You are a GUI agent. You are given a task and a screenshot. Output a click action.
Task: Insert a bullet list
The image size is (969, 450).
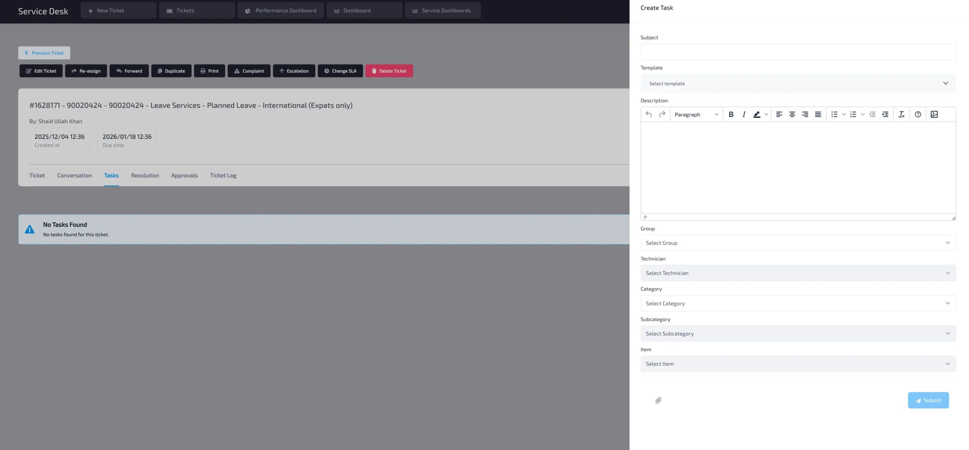coord(834,114)
